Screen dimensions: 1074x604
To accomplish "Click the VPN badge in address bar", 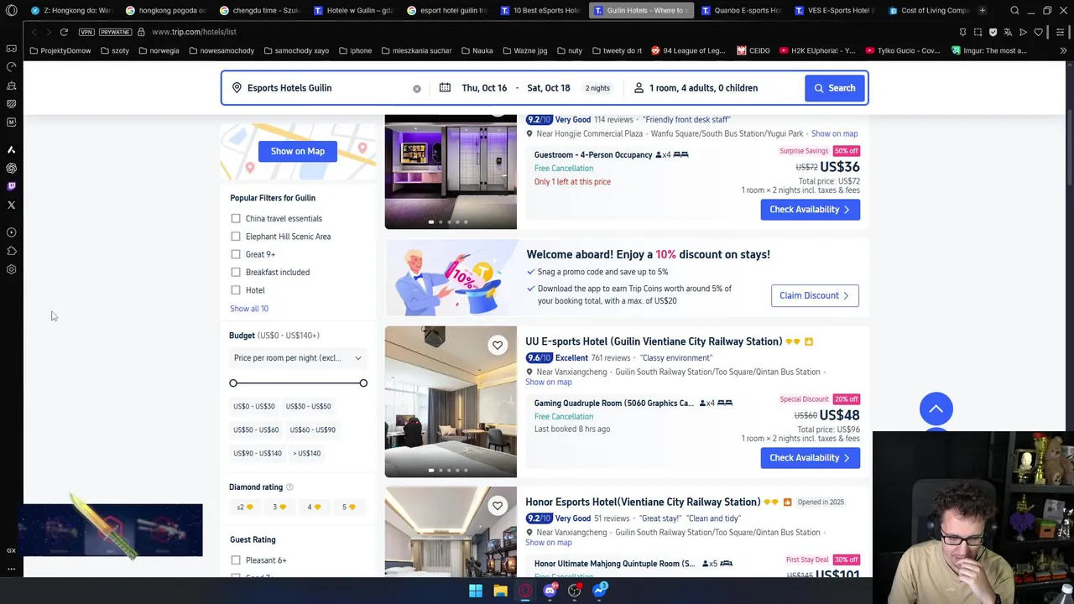I will (86, 32).
